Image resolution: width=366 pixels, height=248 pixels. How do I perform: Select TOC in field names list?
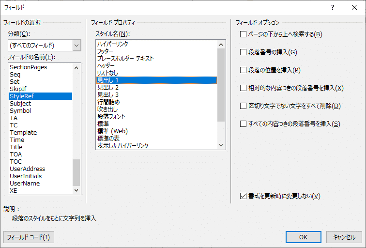(16, 162)
